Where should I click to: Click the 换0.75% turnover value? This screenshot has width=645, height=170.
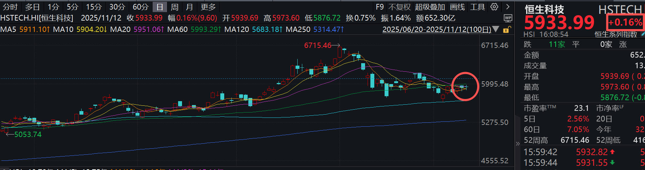pyautogui.click(x=361, y=18)
